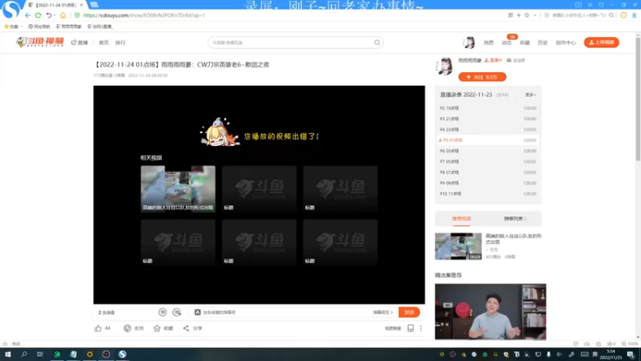The image size is (641, 361).
Task: Open 动态 feed with the notification badge
Action: click(x=506, y=43)
